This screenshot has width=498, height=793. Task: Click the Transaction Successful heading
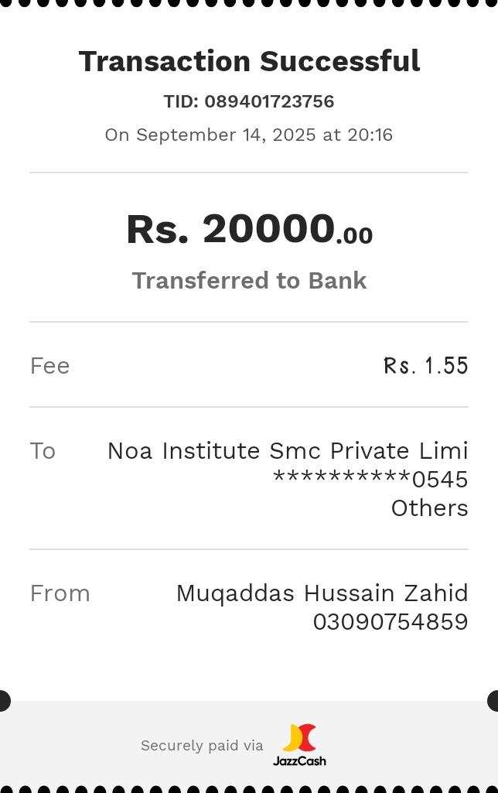click(x=249, y=61)
